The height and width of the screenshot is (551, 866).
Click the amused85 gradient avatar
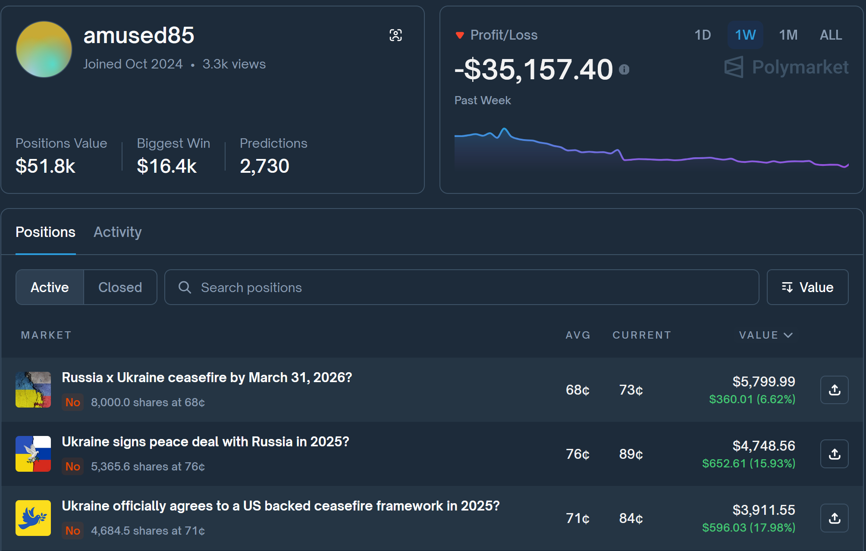(x=44, y=49)
